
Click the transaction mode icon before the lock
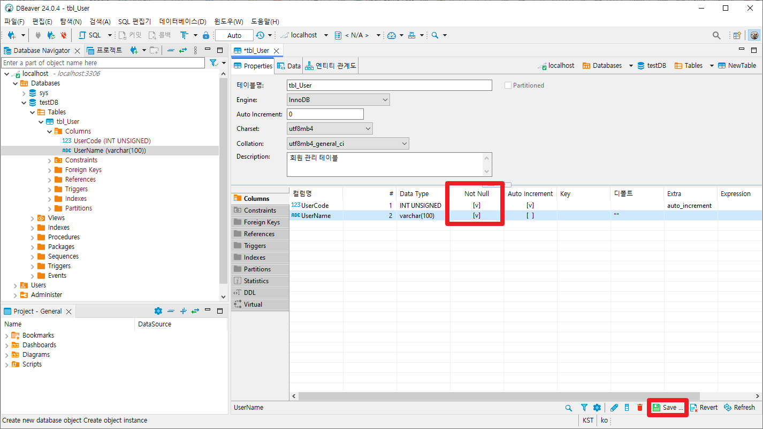185,35
